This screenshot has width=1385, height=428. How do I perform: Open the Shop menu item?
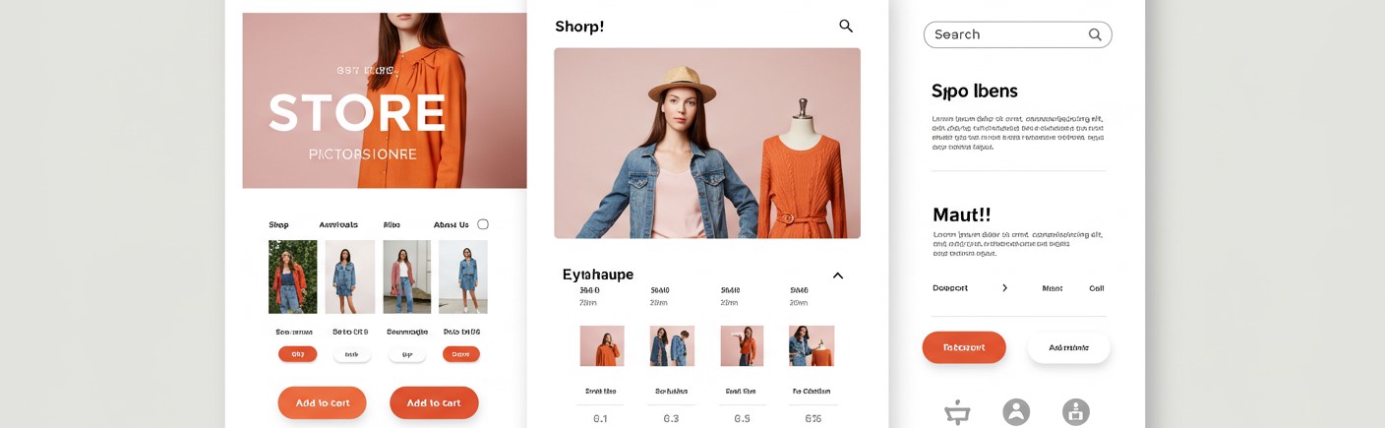278,225
